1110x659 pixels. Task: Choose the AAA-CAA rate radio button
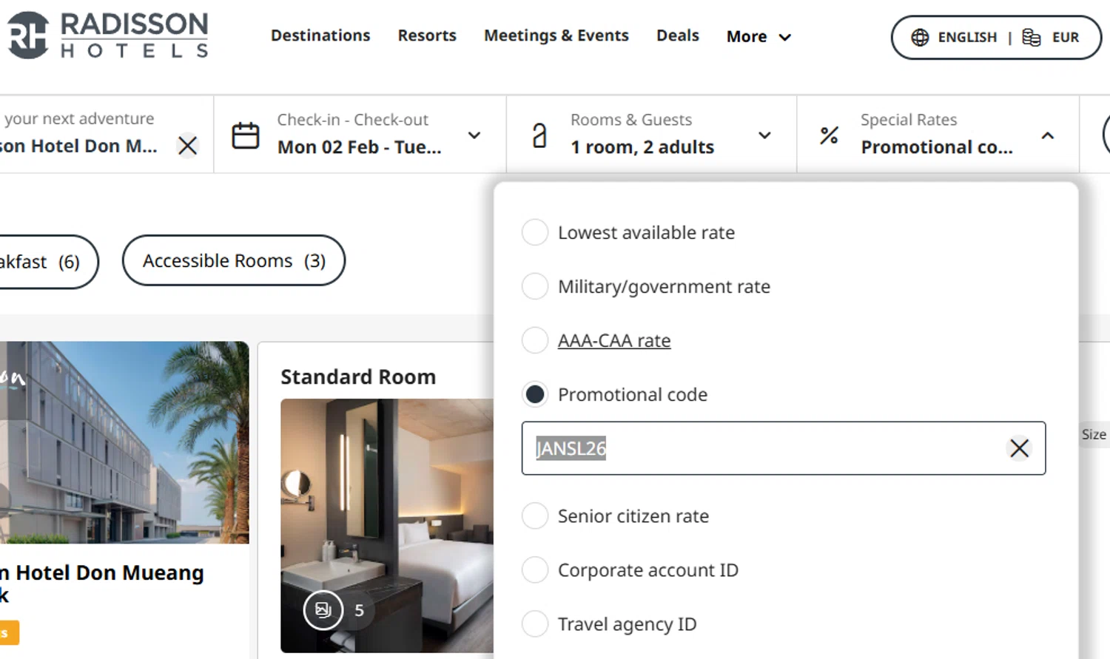[535, 340]
